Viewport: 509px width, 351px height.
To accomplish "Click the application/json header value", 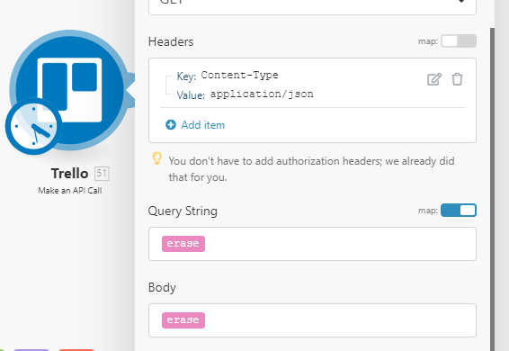I will coord(262,94).
